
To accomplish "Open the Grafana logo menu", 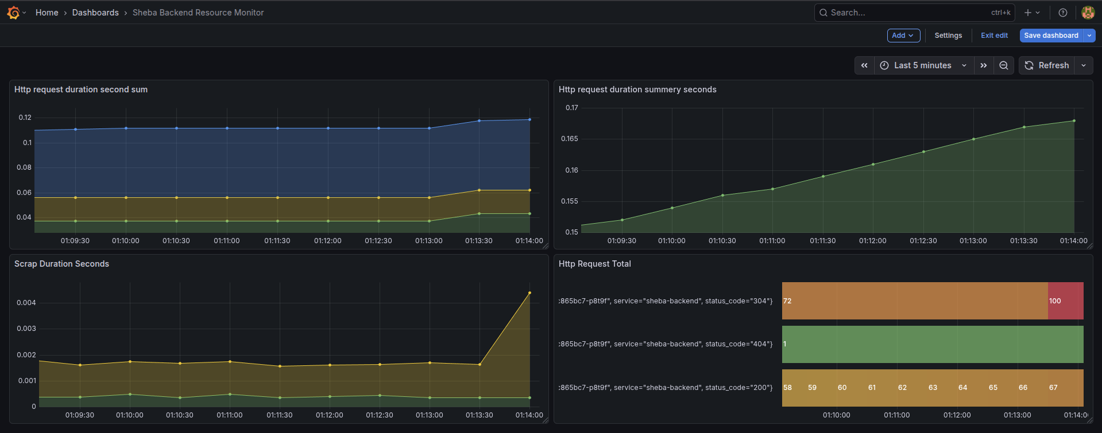I will coord(13,13).
